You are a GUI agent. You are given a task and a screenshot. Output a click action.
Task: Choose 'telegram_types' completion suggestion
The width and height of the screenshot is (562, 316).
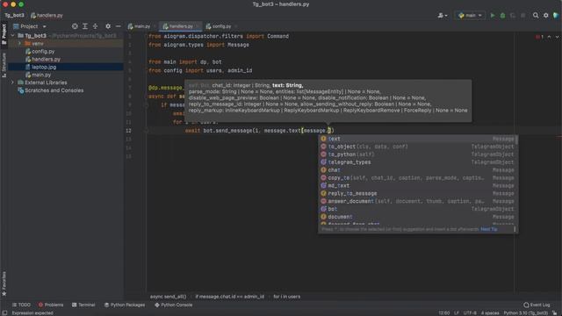tap(418, 162)
